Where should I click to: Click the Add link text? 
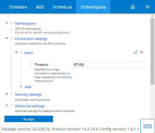[28, 87]
